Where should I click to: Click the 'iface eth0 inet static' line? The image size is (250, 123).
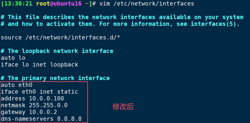(39, 92)
